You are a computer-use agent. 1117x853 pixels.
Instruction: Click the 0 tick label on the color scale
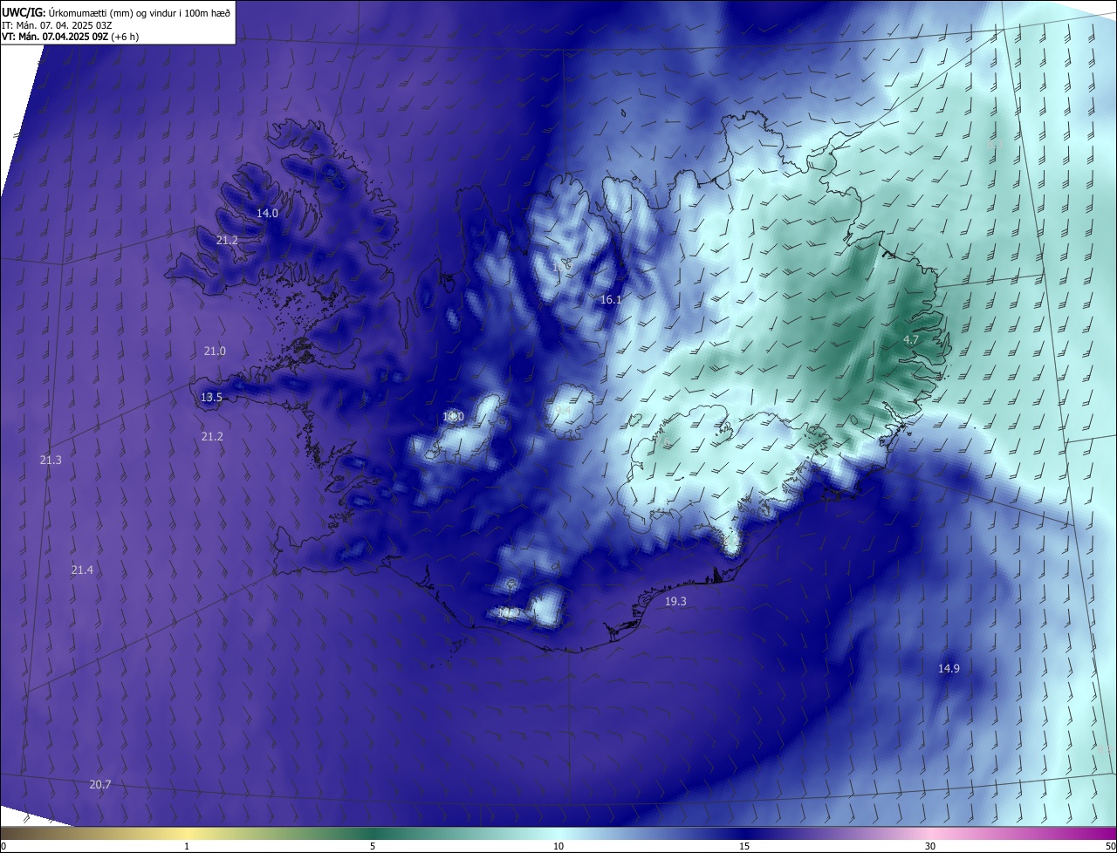click(x=3, y=846)
